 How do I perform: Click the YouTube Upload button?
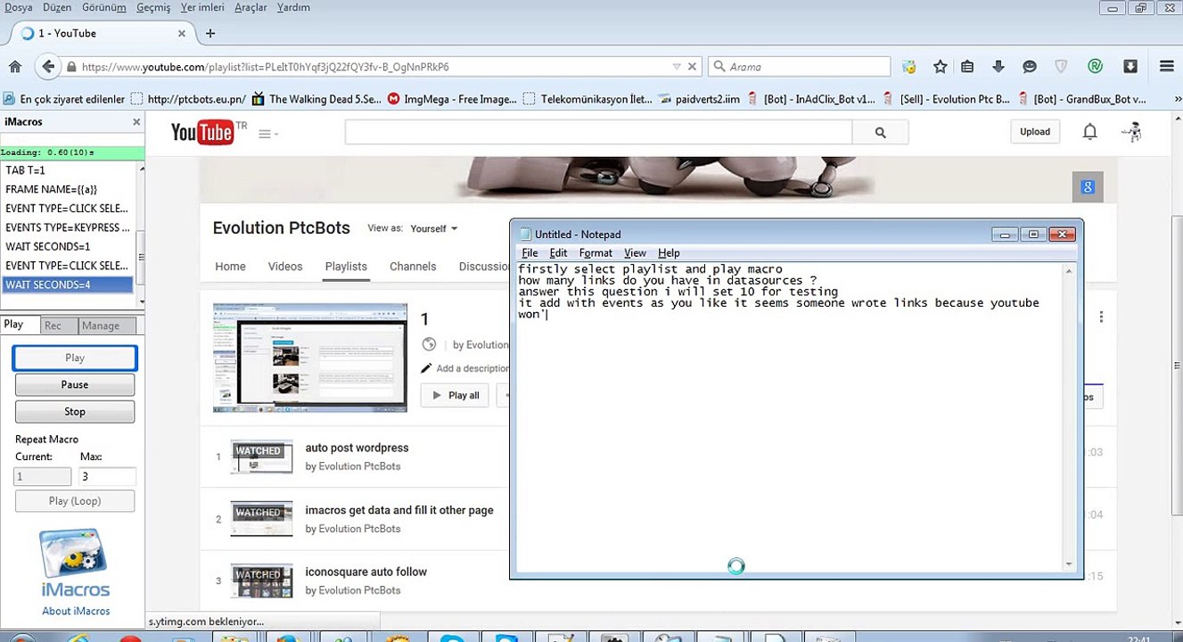(x=1035, y=132)
